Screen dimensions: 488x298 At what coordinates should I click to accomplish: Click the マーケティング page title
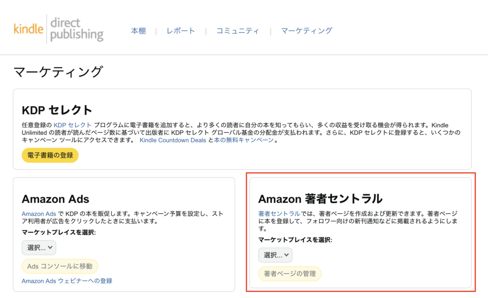[x=58, y=72]
